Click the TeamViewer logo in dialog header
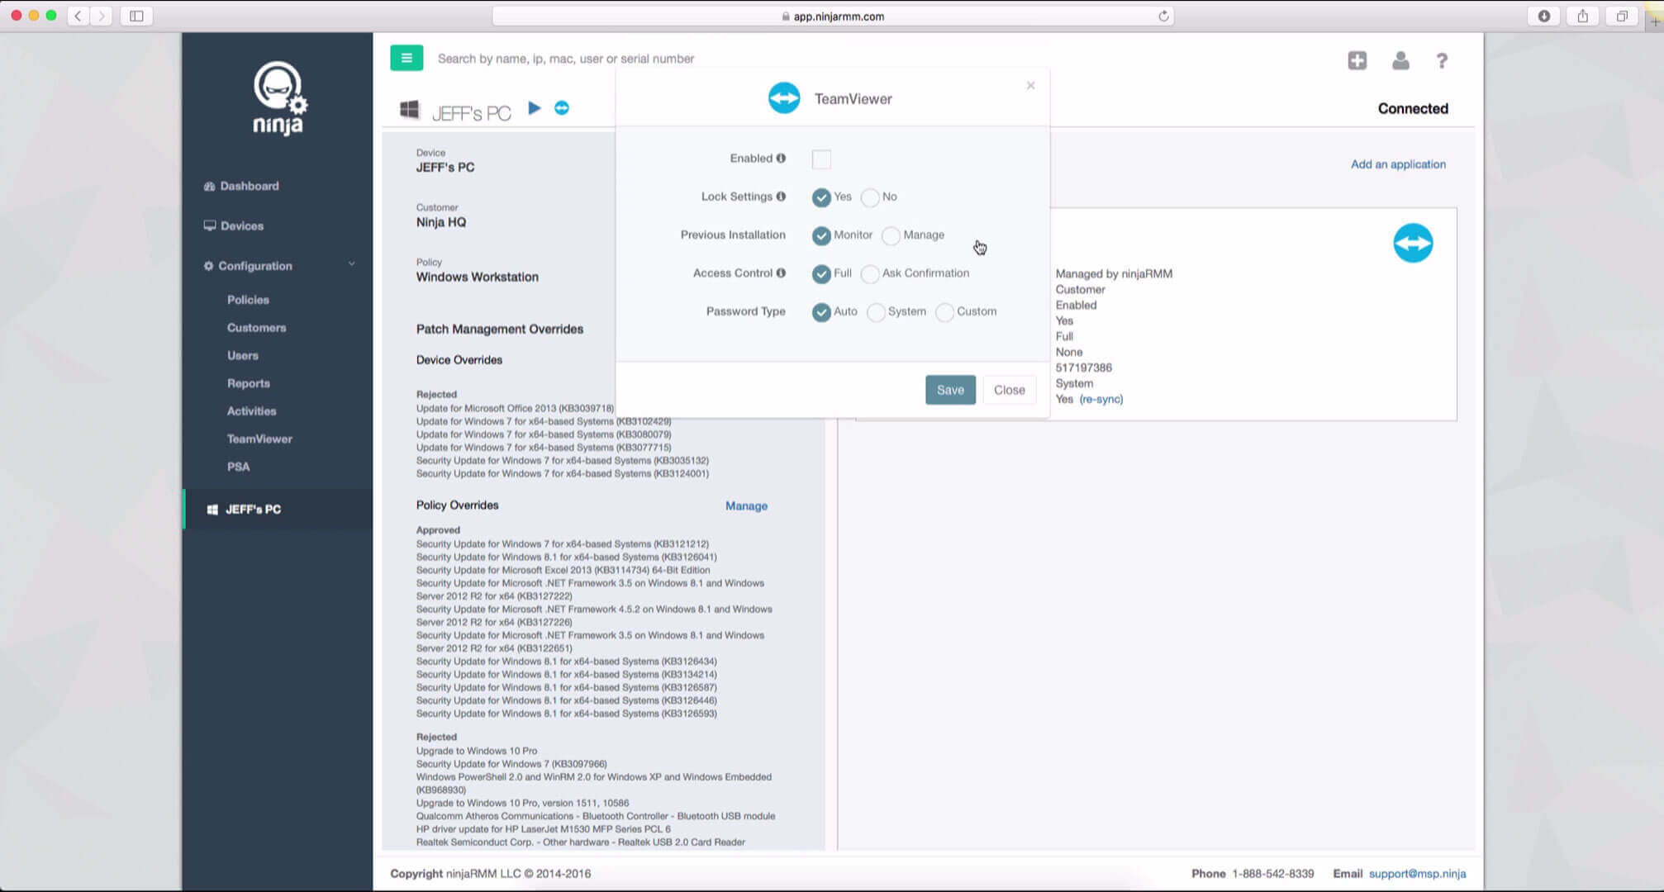1664x892 pixels. pos(784,98)
